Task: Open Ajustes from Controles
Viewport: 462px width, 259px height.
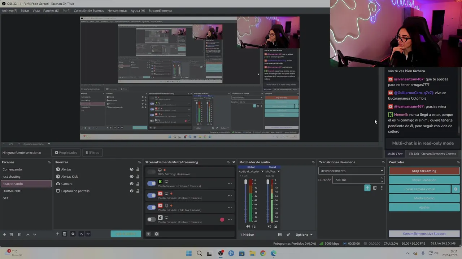Action: pyautogui.click(x=424, y=207)
